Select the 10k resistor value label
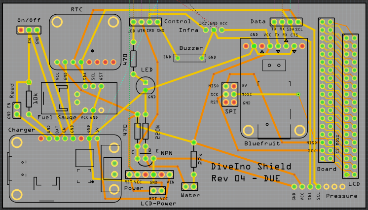Image resolution: width=368 pixels, height=210 pixels. click(x=35, y=99)
